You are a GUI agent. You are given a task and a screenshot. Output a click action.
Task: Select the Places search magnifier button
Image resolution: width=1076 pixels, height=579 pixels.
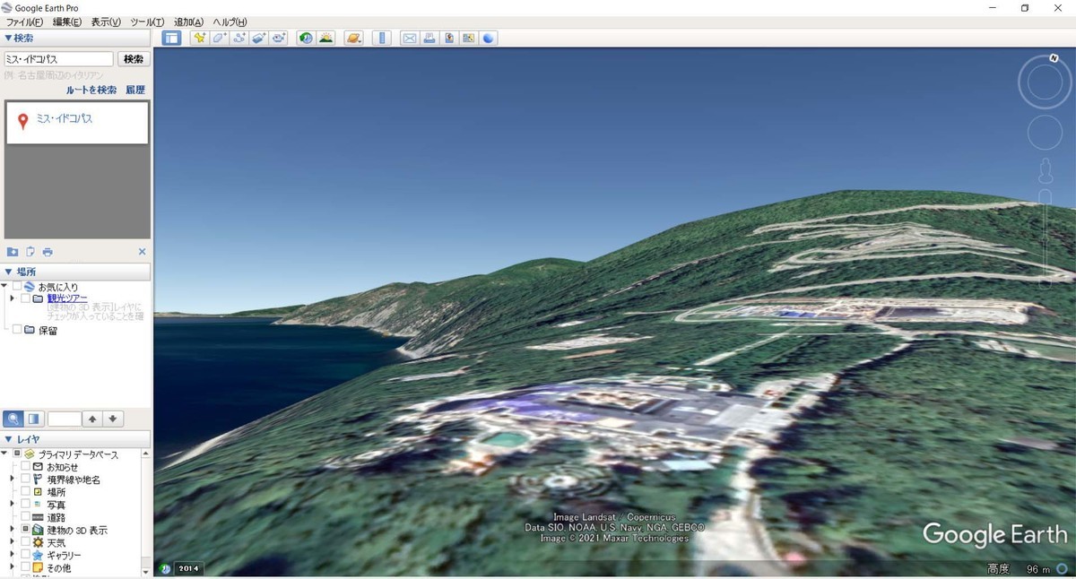[13, 419]
